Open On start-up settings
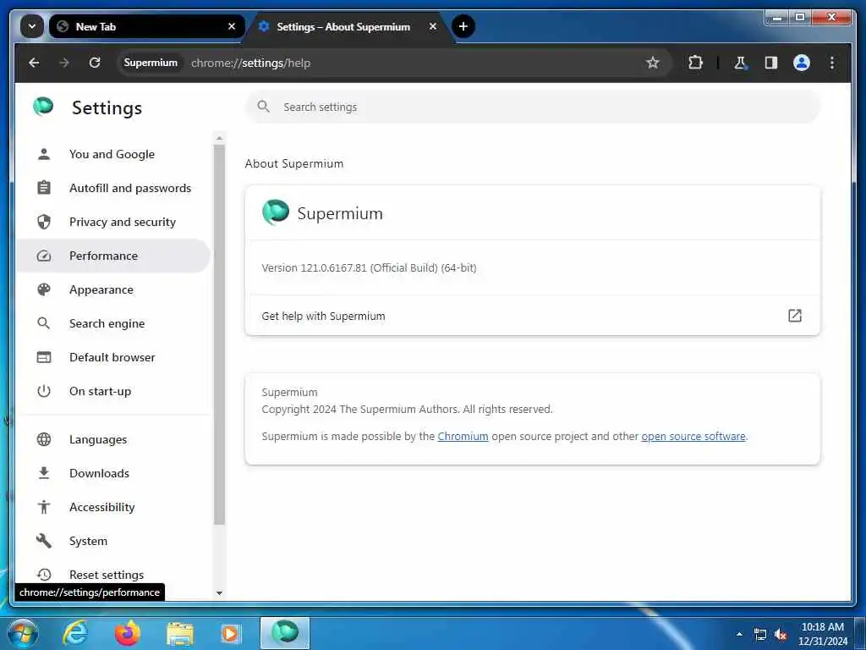 [x=112, y=391]
